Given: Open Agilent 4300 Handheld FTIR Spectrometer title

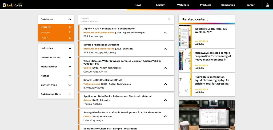Looking at the screenshot, I should pyautogui.click(x=109, y=29).
